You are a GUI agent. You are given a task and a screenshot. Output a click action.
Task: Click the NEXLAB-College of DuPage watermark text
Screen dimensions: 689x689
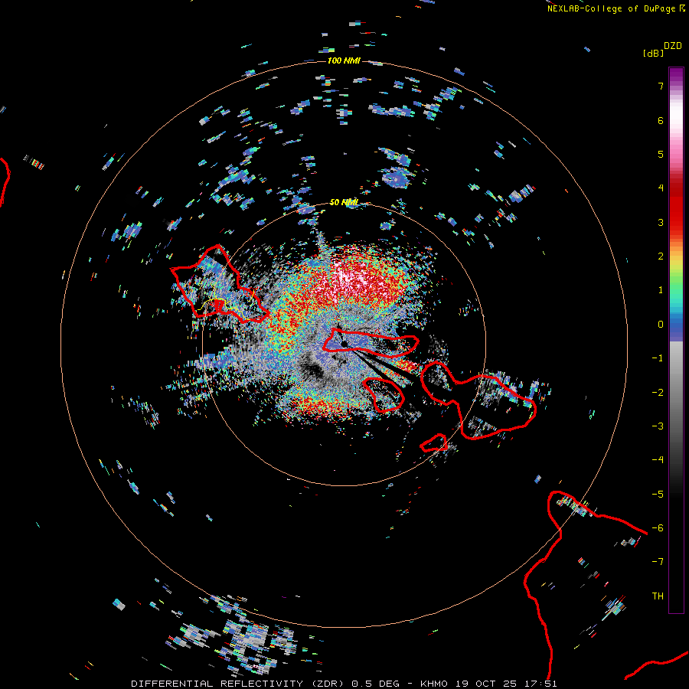pyautogui.click(x=616, y=8)
